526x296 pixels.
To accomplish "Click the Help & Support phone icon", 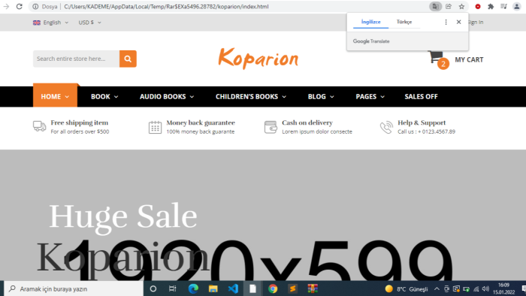I will pos(386,127).
